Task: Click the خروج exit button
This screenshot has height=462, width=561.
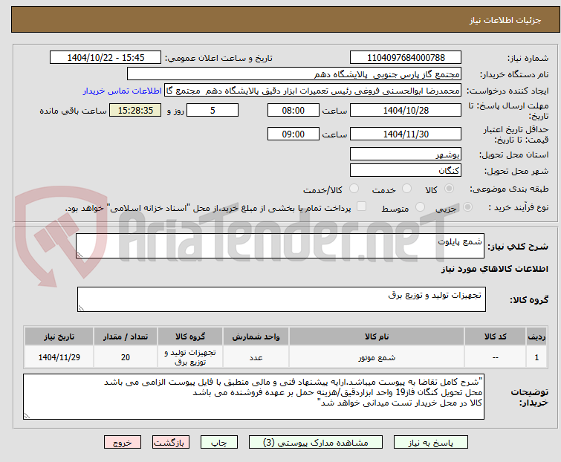Action: coord(123,443)
